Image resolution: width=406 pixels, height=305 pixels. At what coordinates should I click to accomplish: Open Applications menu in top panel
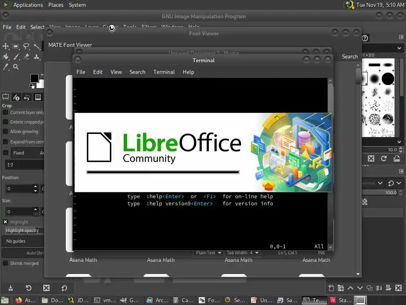coord(28,5)
